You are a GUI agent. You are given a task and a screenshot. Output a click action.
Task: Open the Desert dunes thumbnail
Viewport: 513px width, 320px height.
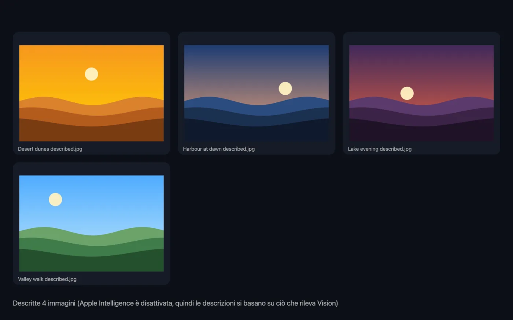[x=92, y=93]
